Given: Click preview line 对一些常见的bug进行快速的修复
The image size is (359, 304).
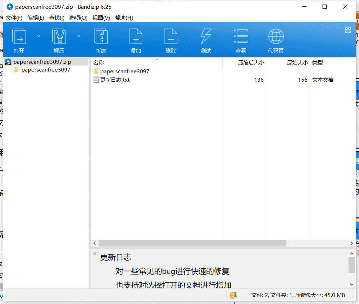Looking at the screenshot, I should 172,271.
